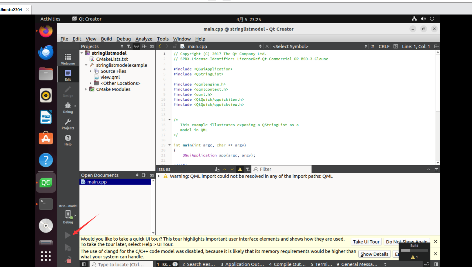Click the CRLF line ending selector

384,46
